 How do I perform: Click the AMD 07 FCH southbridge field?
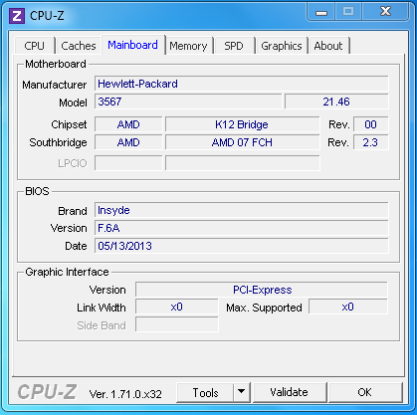(x=242, y=142)
